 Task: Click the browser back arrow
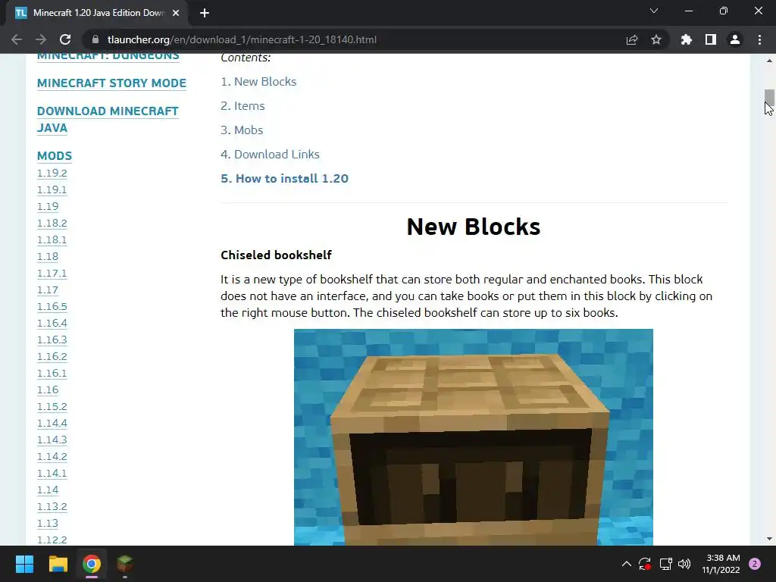pyautogui.click(x=17, y=39)
